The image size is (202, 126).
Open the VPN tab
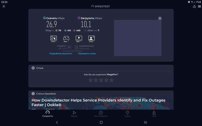click(x=154, y=114)
